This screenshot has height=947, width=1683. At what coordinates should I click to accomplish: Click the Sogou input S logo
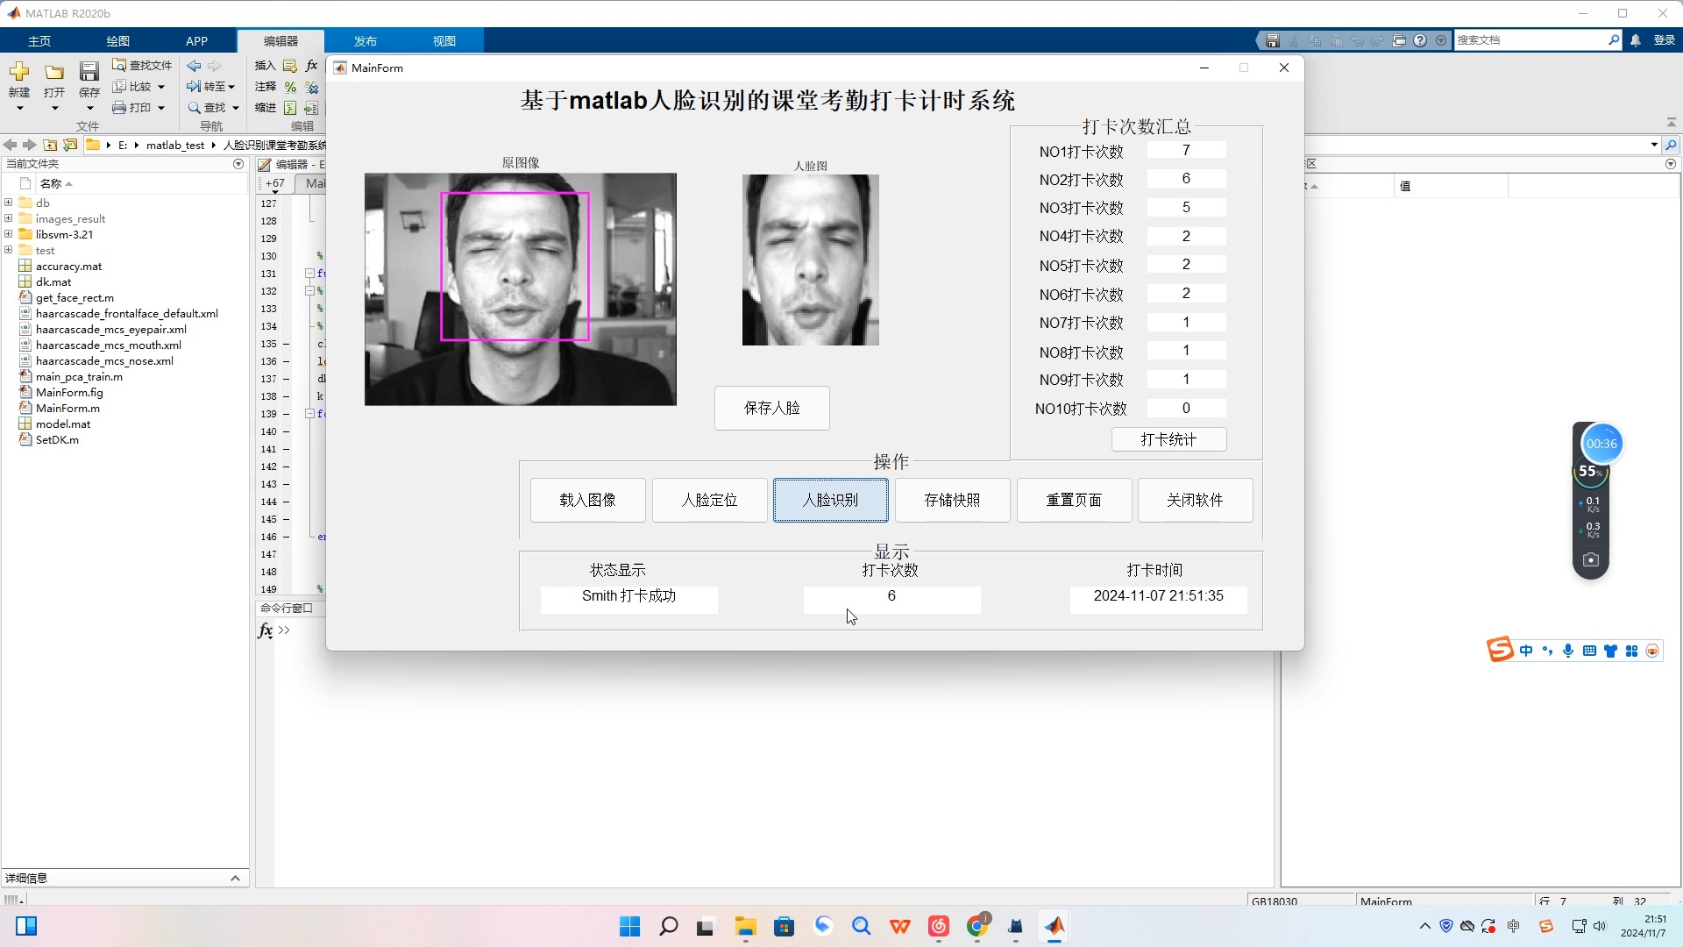pyautogui.click(x=1500, y=650)
